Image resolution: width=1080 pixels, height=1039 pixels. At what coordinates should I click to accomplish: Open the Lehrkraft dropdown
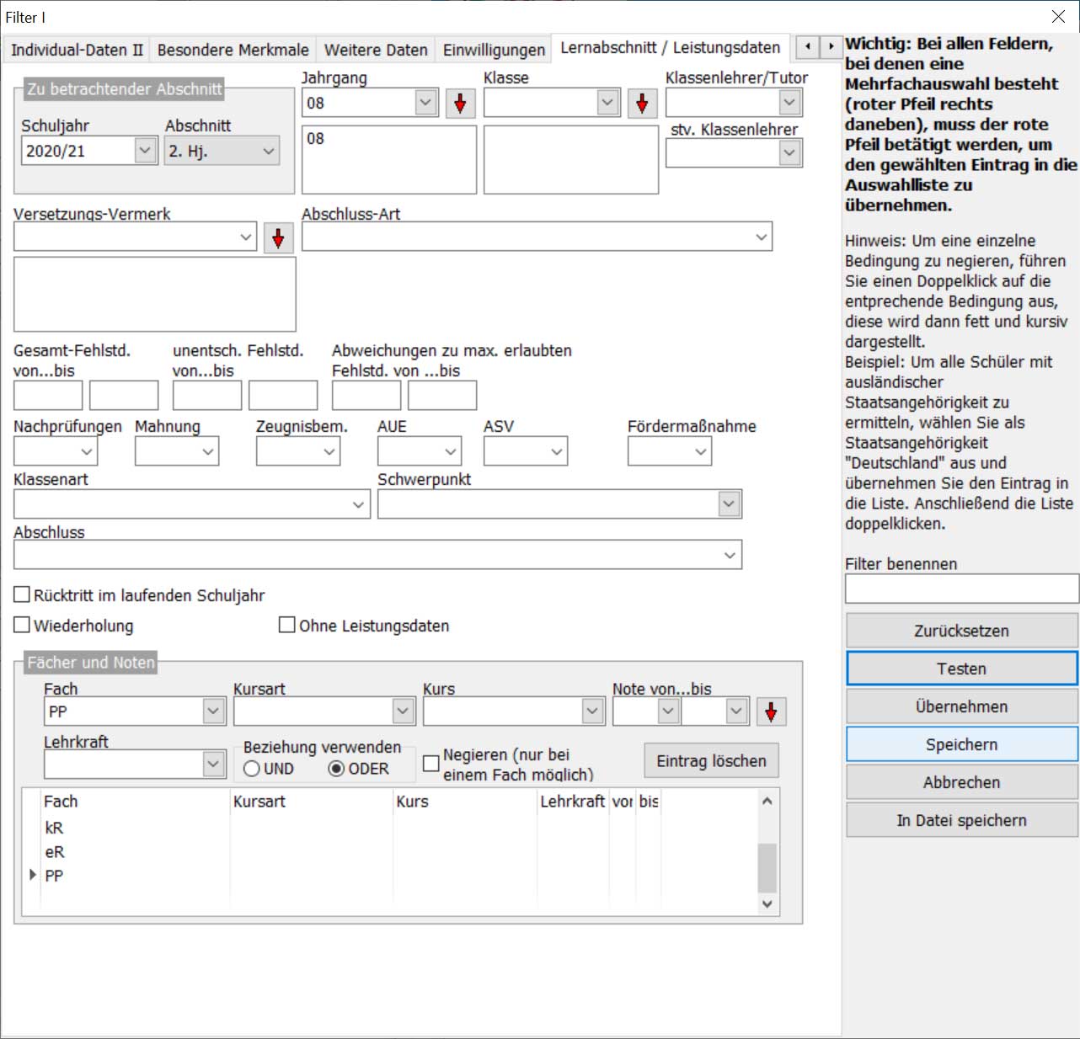point(214,765)
